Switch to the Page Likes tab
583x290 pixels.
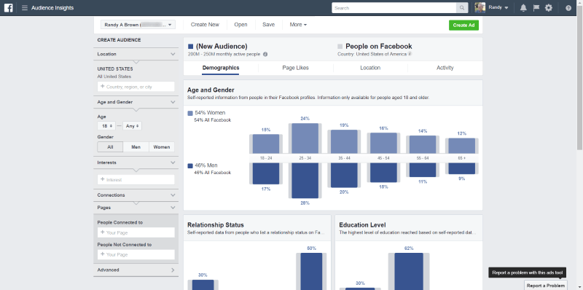295,68
